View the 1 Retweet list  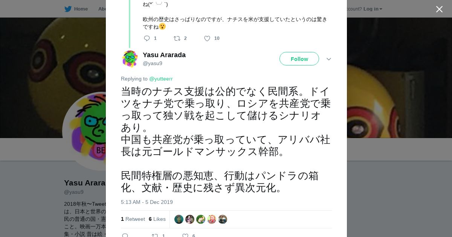click(133, 219)
